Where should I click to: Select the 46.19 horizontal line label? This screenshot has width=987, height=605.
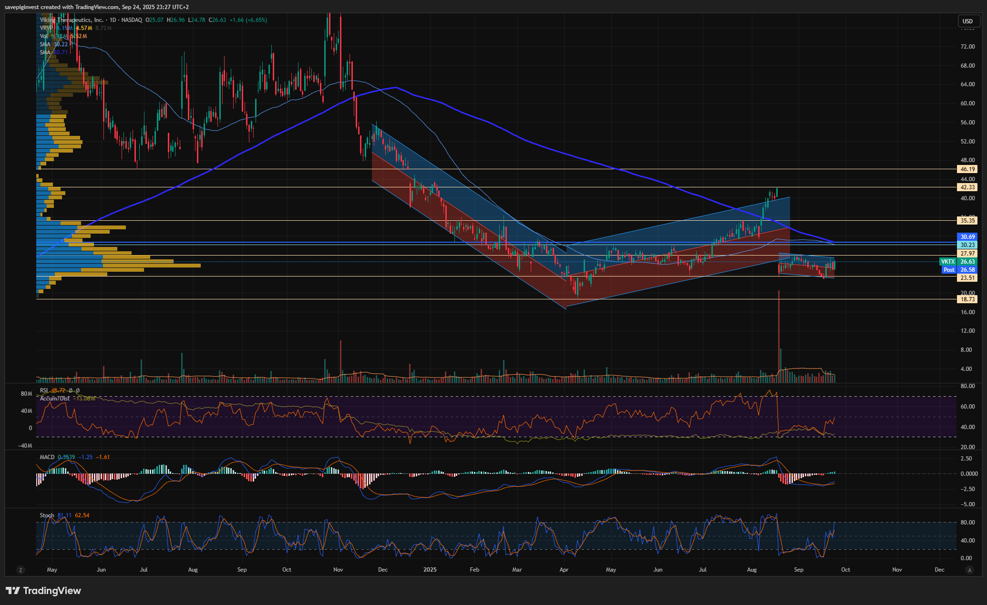pos(967,169)
